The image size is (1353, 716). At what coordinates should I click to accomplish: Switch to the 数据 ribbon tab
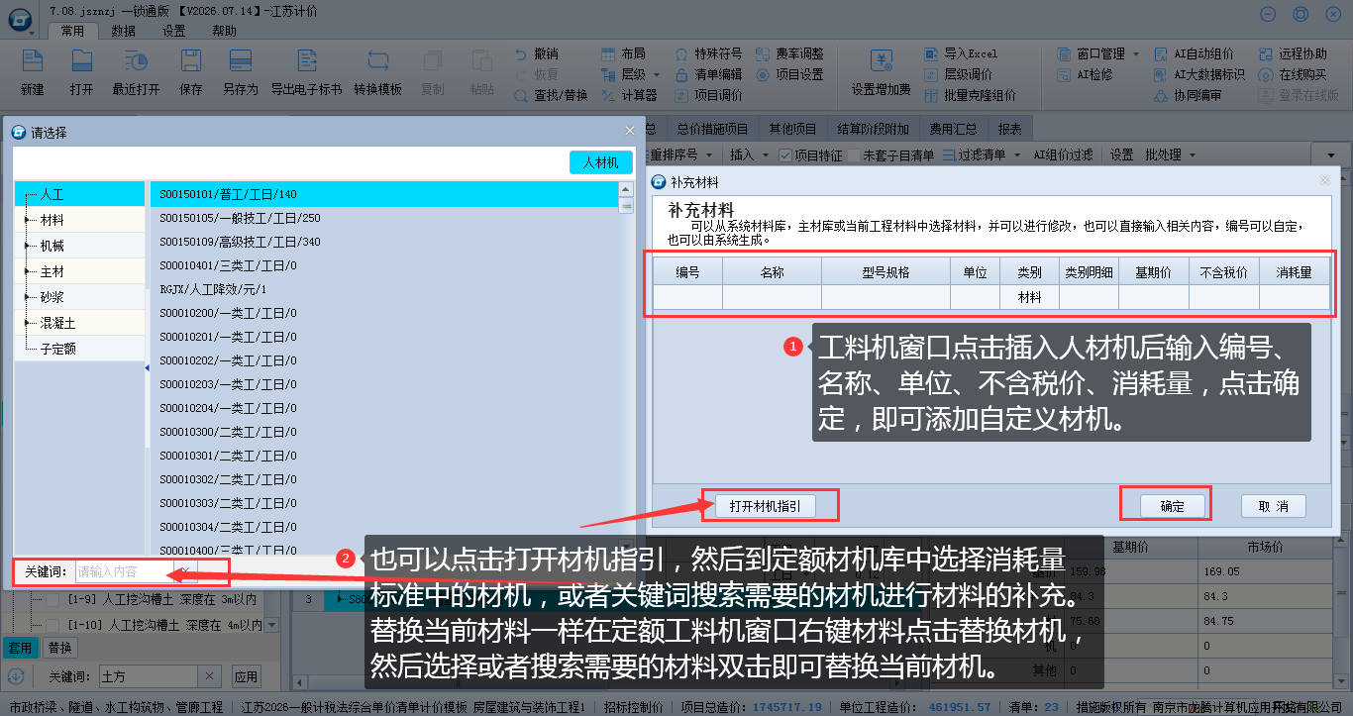click(x=123, y=31)
